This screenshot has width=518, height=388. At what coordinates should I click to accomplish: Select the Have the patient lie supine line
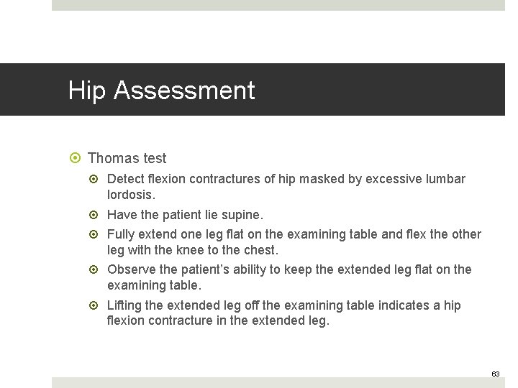(x=185, y=215)
